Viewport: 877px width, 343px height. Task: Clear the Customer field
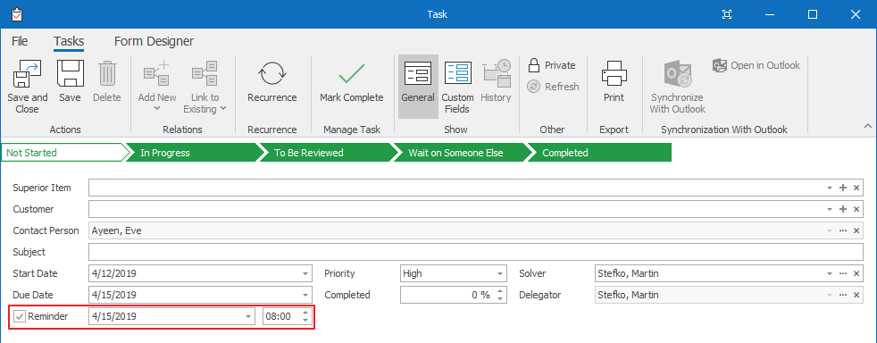click(x=856, y=209)
